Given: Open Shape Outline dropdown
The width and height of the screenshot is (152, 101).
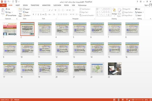Looking at the screenshot, I should click(x=128, y=12).
